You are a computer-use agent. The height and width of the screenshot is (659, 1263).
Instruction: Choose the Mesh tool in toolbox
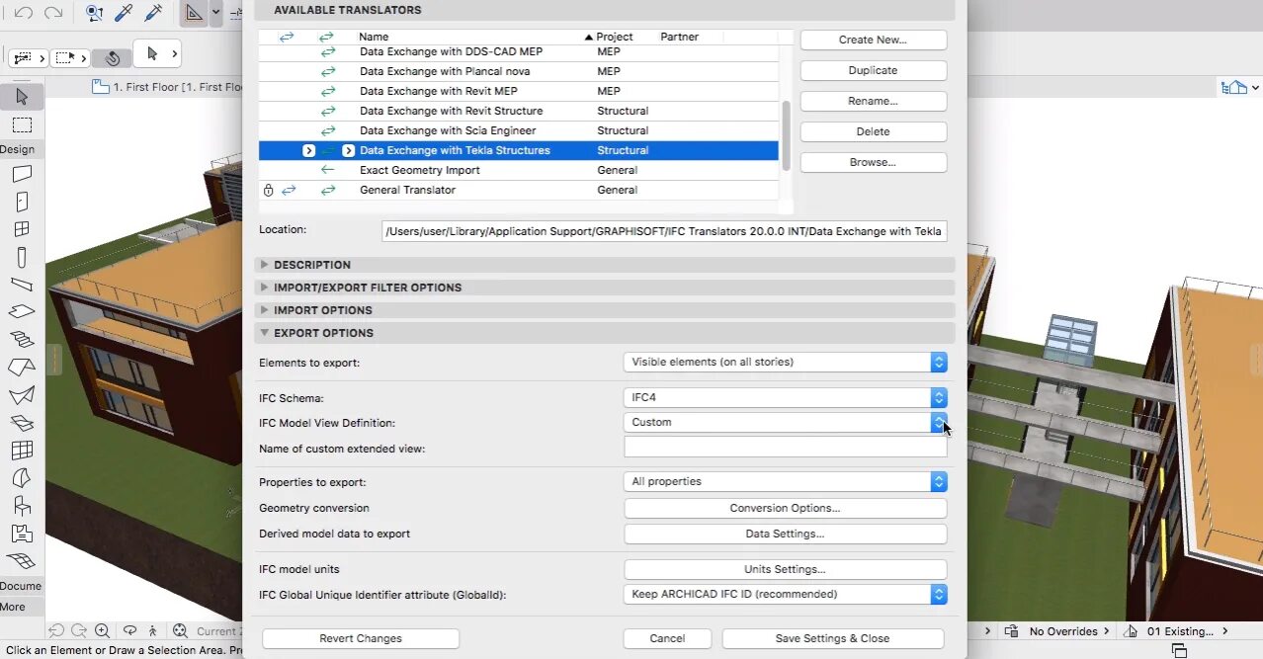pos(22,560)
